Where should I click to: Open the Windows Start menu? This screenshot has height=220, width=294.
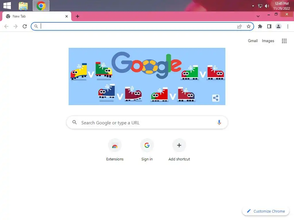point(7,5)
